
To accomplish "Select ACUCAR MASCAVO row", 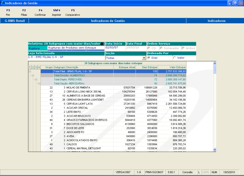I will 113,116.
